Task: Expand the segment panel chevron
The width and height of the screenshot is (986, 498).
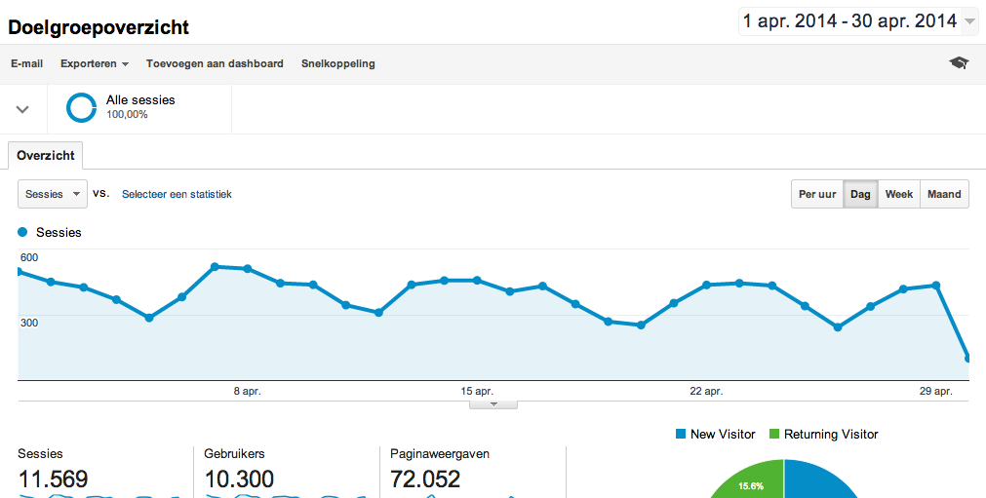Action: (x=22, y=109)
